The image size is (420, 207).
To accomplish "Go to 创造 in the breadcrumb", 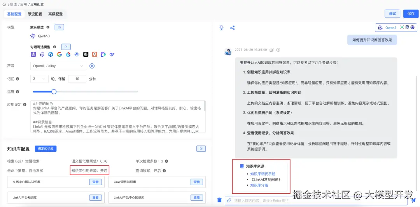I will point(13,4).
